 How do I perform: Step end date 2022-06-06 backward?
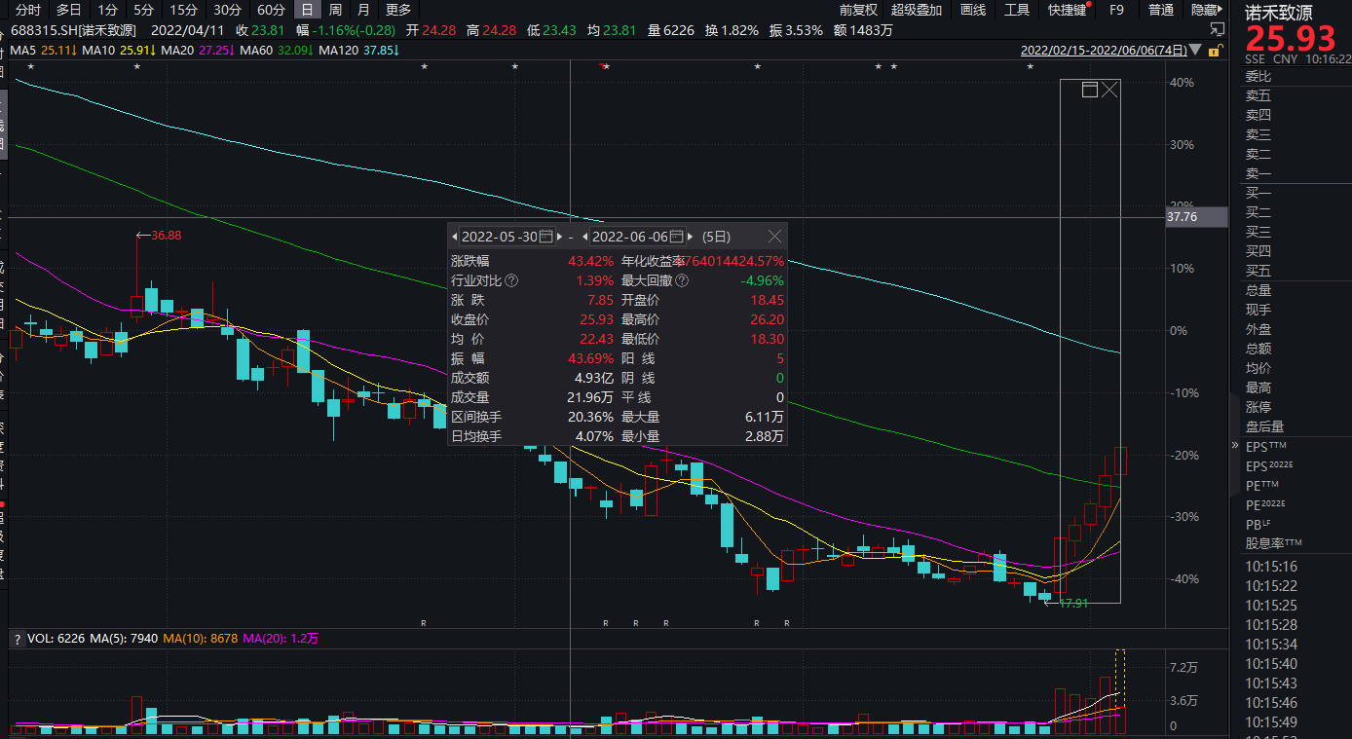click(585, 237)
